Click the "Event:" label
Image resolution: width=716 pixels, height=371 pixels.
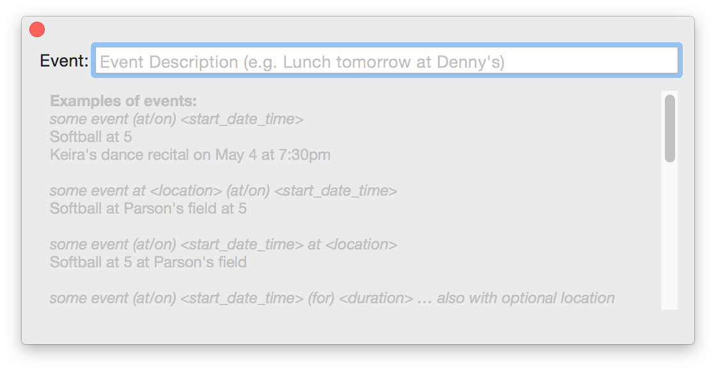coord(64,60)
